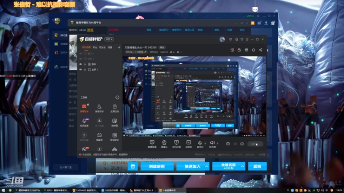
Task: Open the Windows Start button
Action: click(x=3, y=190)
